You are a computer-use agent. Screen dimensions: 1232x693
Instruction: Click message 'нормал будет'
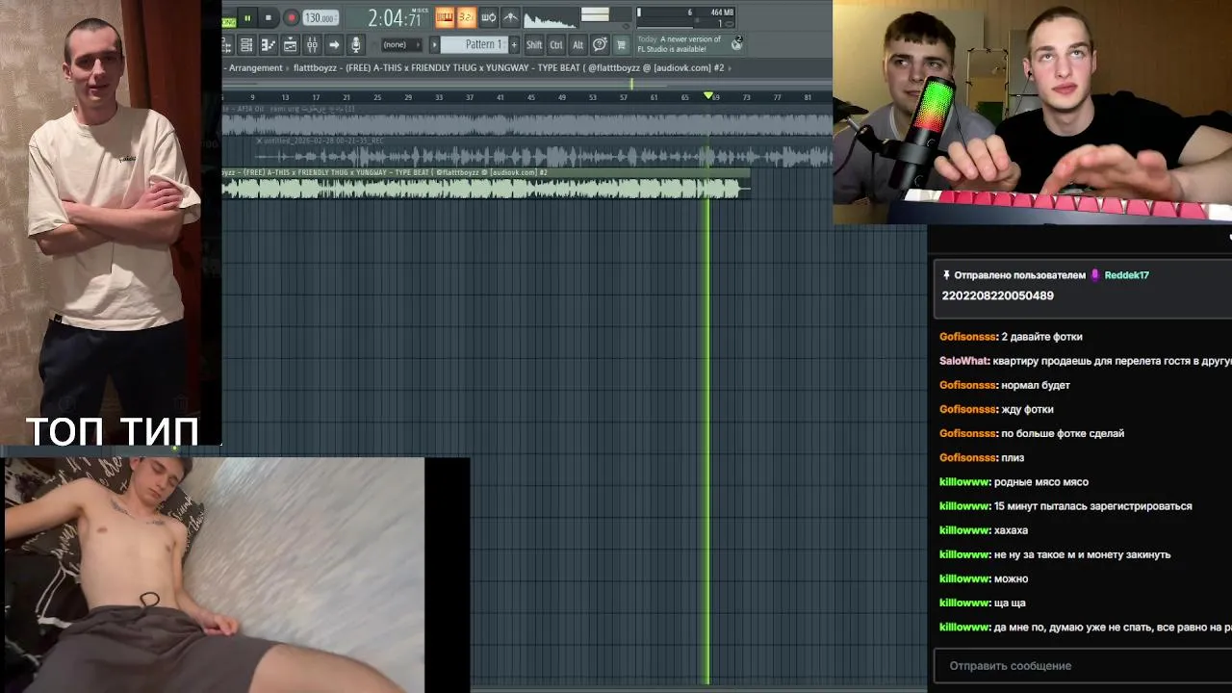coord(1036,385)
